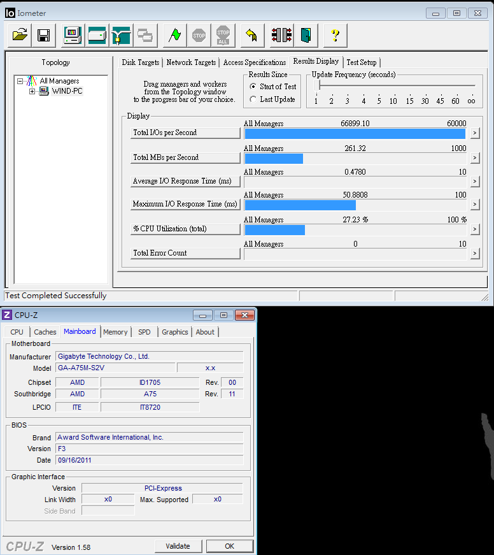
Task: Click the All Managers tree label
Action: (x=59, y=81)
